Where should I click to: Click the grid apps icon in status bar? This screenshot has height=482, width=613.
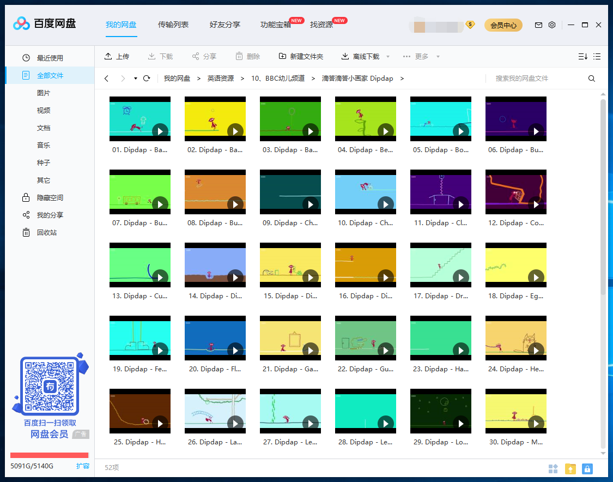tap(553, 468)
